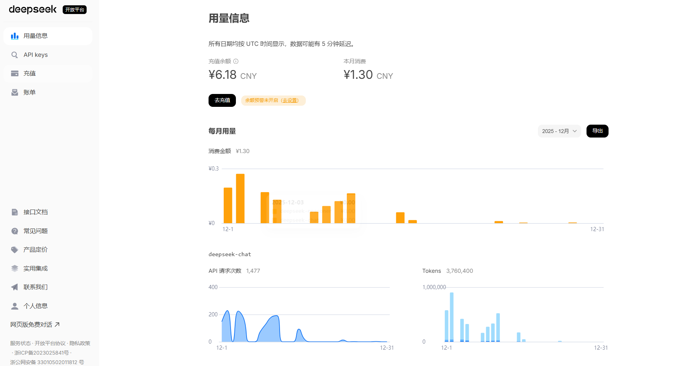This screenshot has width=683, height=366.
Task: Click the API keys magnifier icon
Action: tap(15, 55)
